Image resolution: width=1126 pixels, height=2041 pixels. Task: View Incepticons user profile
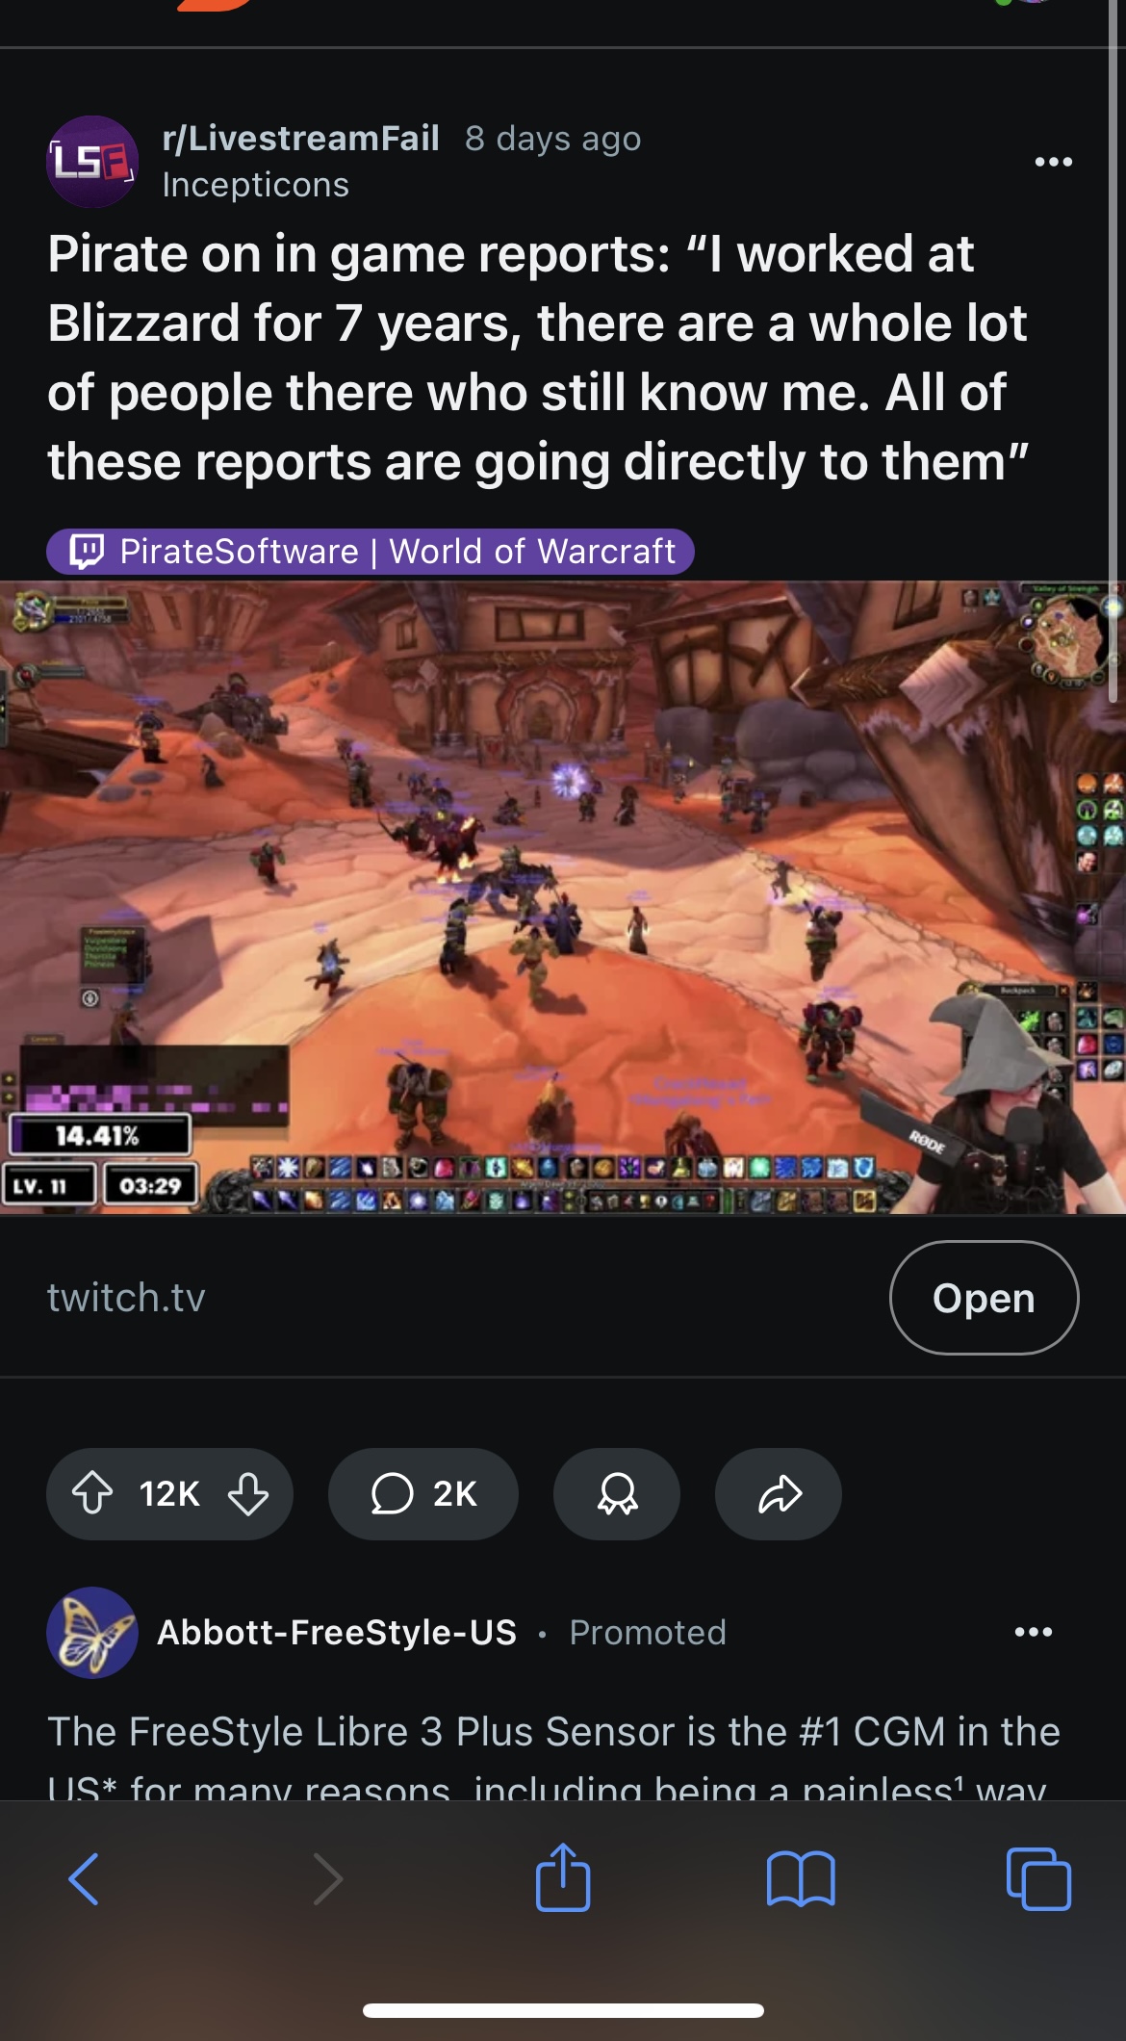coord(256,185)
